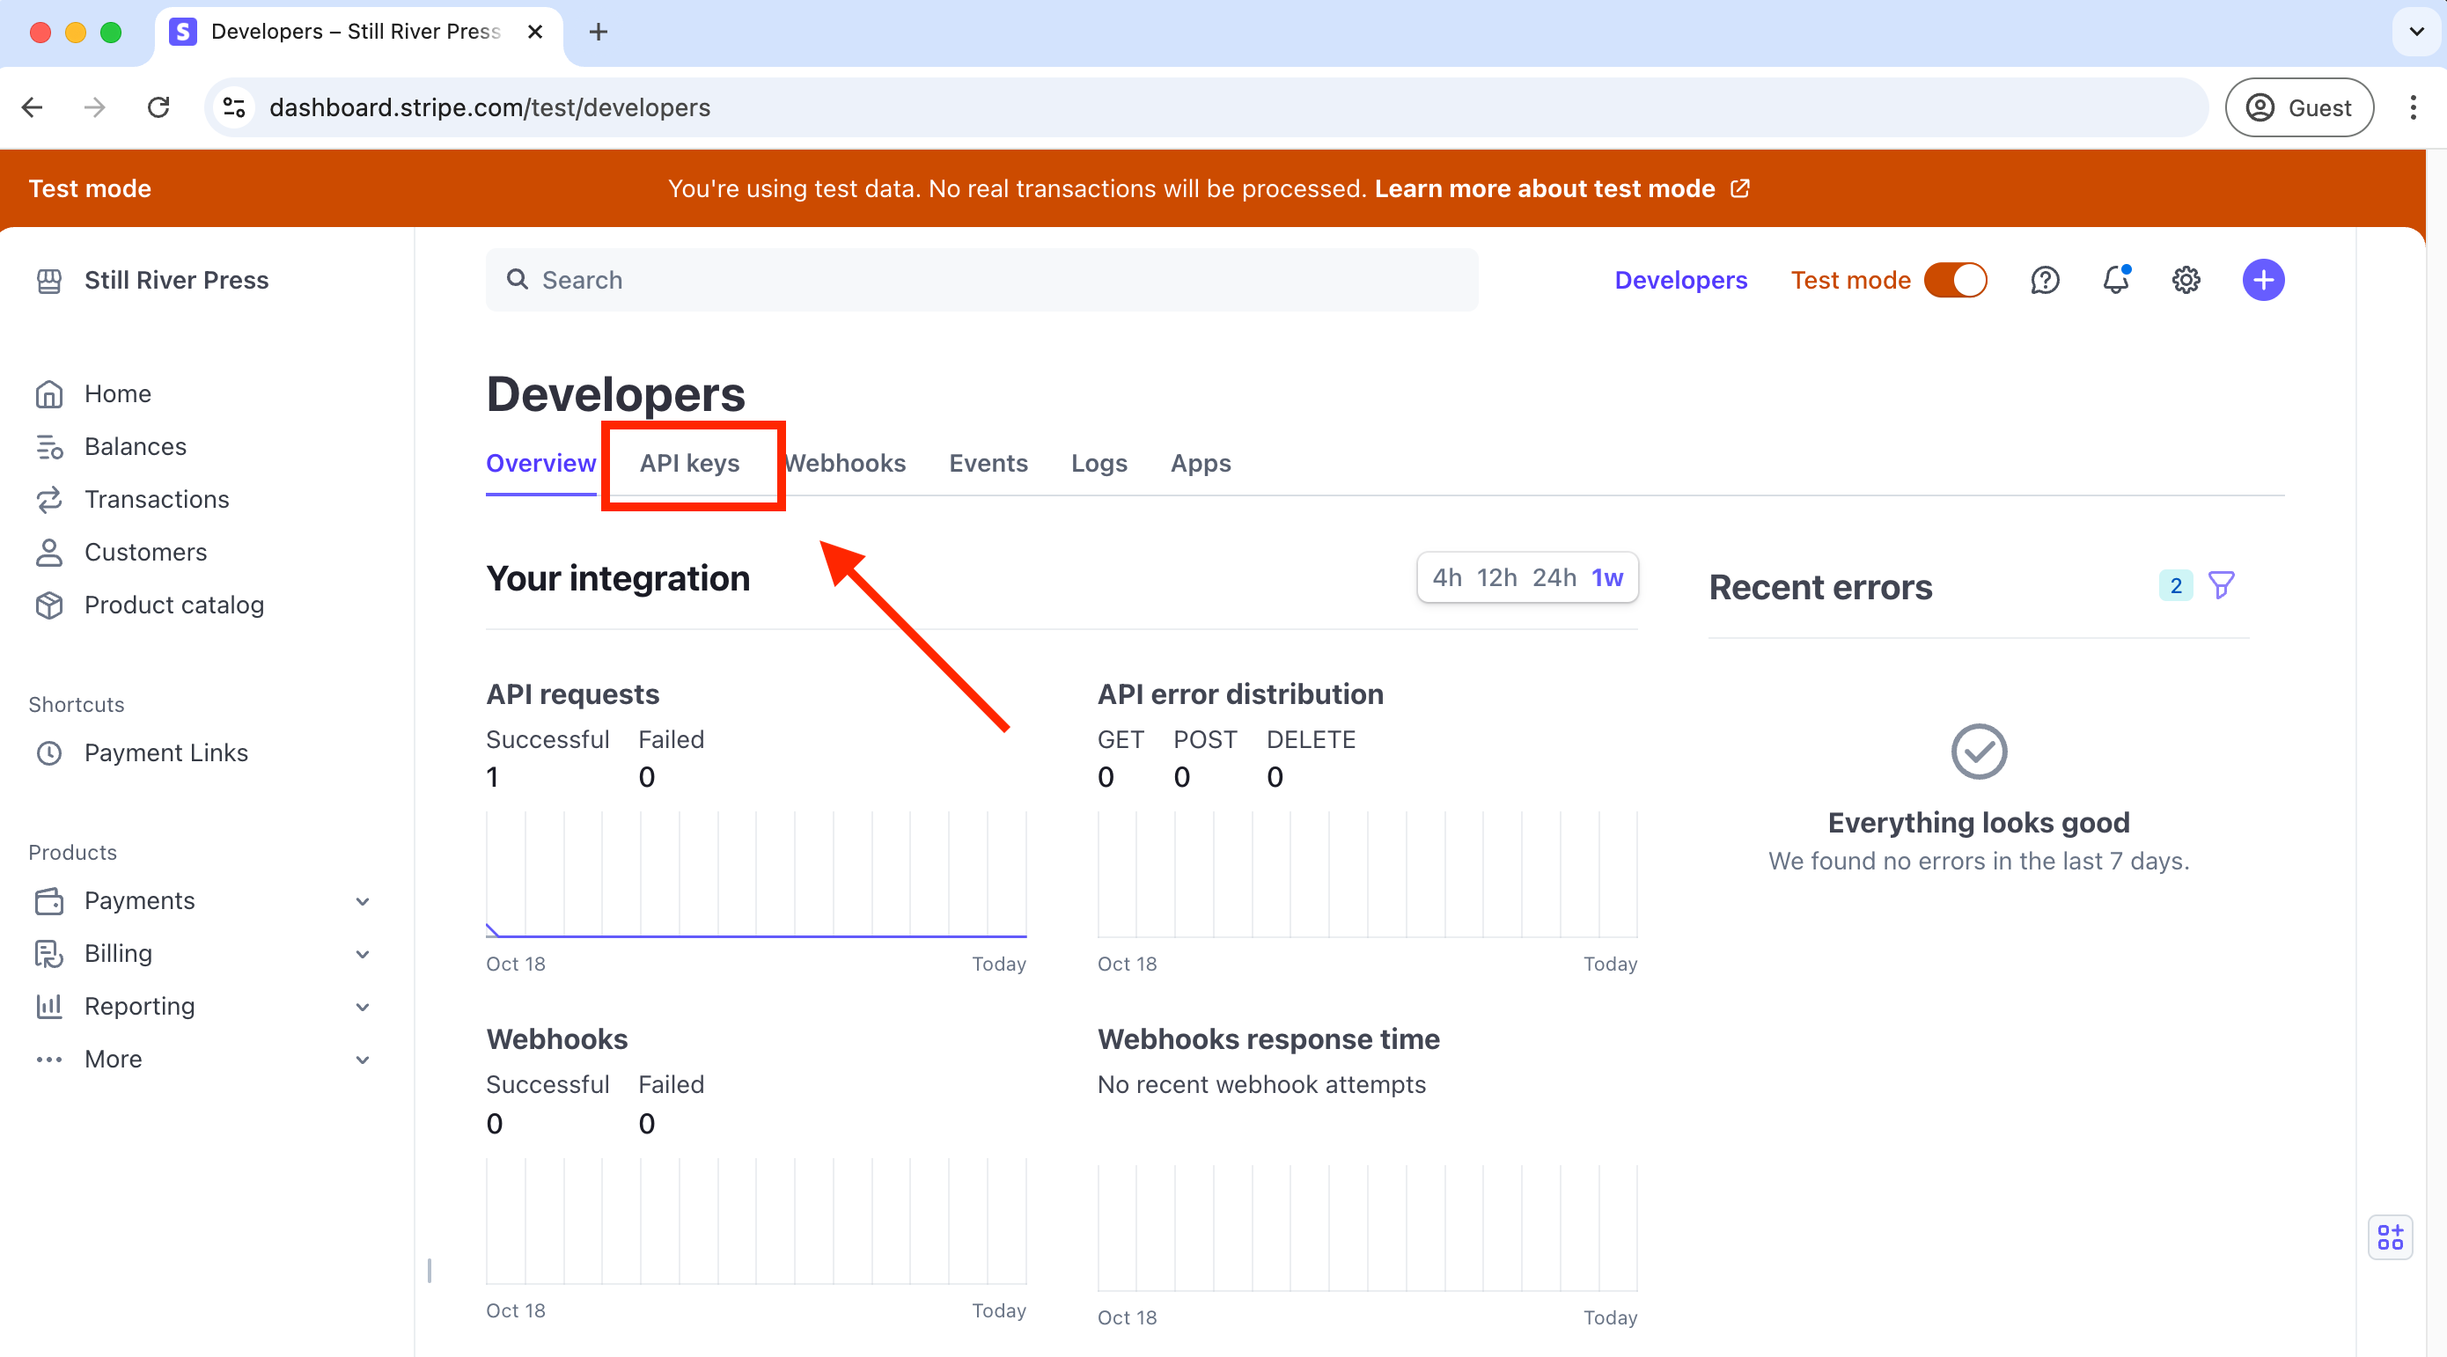Open the settings gear icon

(2186, 280)
